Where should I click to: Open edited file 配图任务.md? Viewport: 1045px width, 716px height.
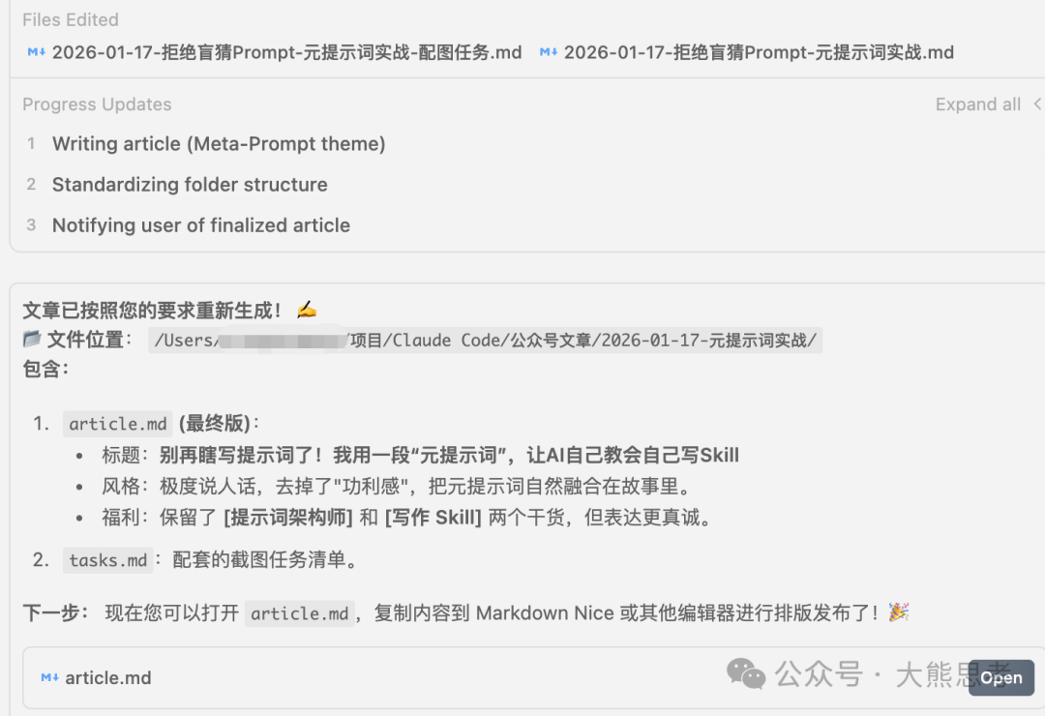coord(286,52)
